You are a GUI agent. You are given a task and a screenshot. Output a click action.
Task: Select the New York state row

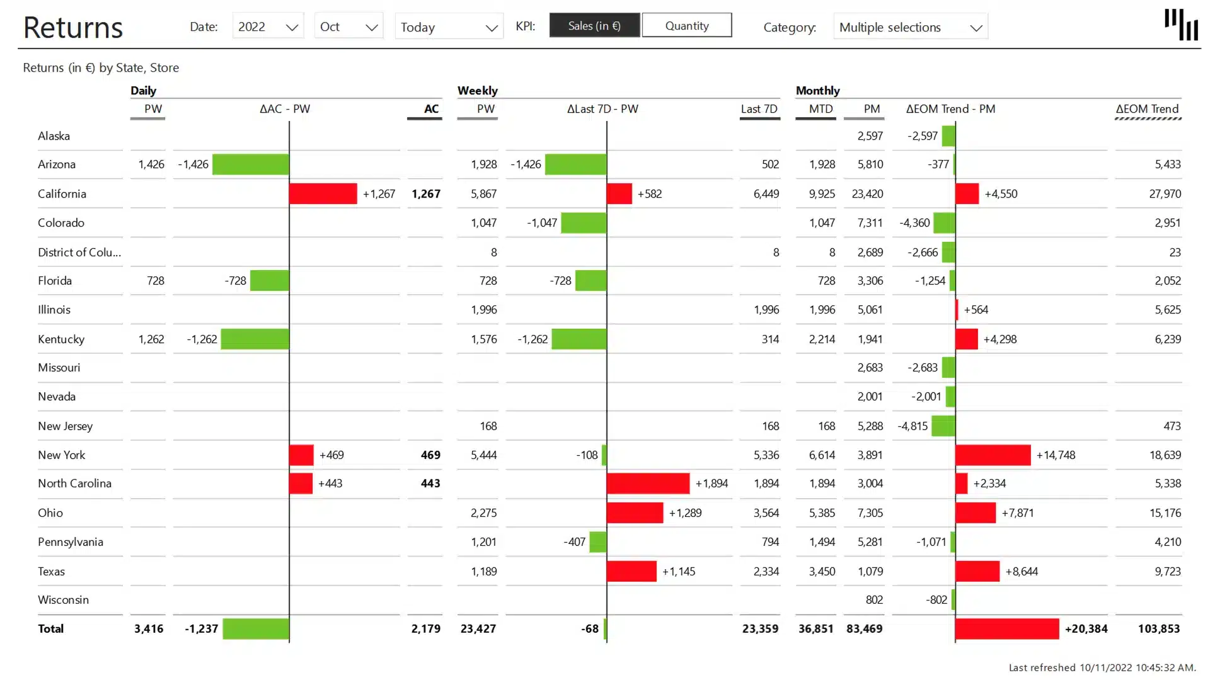coord(61,455)
